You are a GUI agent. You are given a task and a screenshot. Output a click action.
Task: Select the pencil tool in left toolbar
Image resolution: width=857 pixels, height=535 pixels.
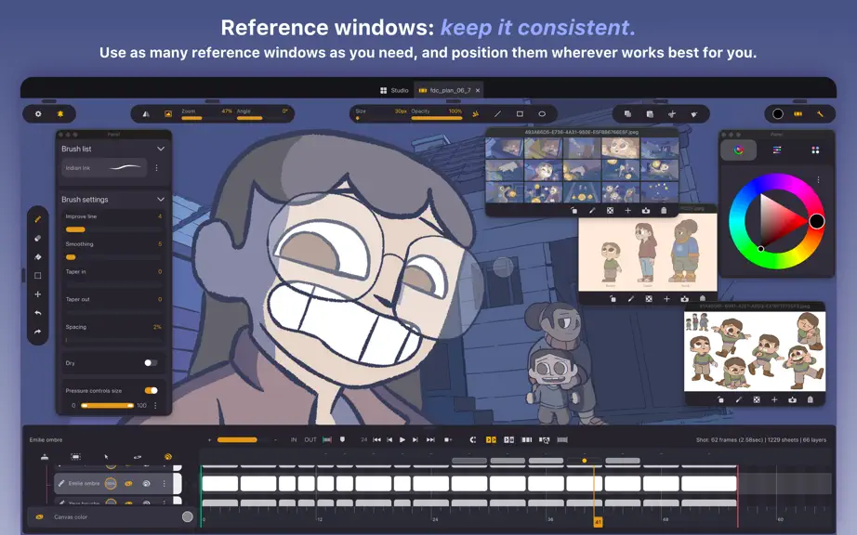38,219
